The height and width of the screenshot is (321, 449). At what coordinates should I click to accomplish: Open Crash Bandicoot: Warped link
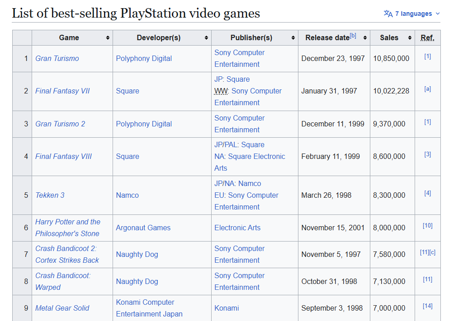tap(63, 281)
